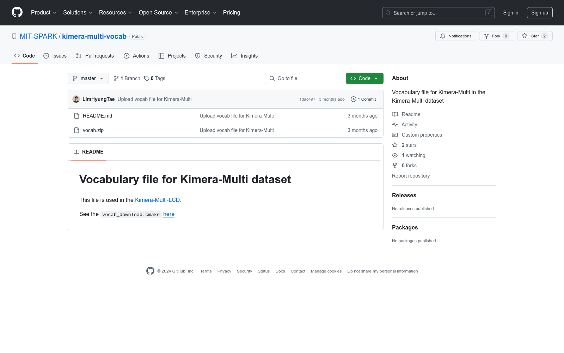564x353 pixels.
Task: Click the Search or jump to field
Action: [439, 13]
